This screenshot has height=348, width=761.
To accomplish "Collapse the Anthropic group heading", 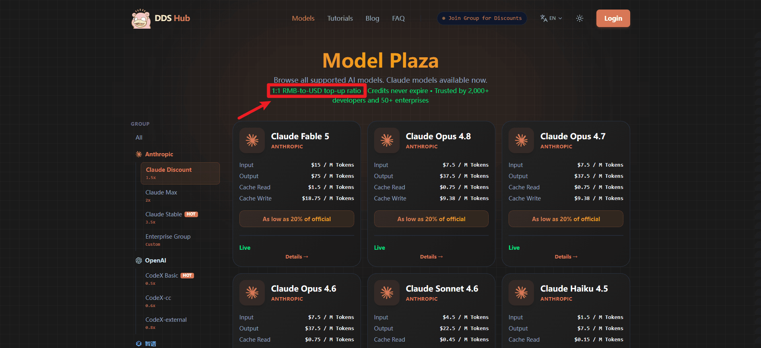I will pyautogui.click(x=159, y=154).
